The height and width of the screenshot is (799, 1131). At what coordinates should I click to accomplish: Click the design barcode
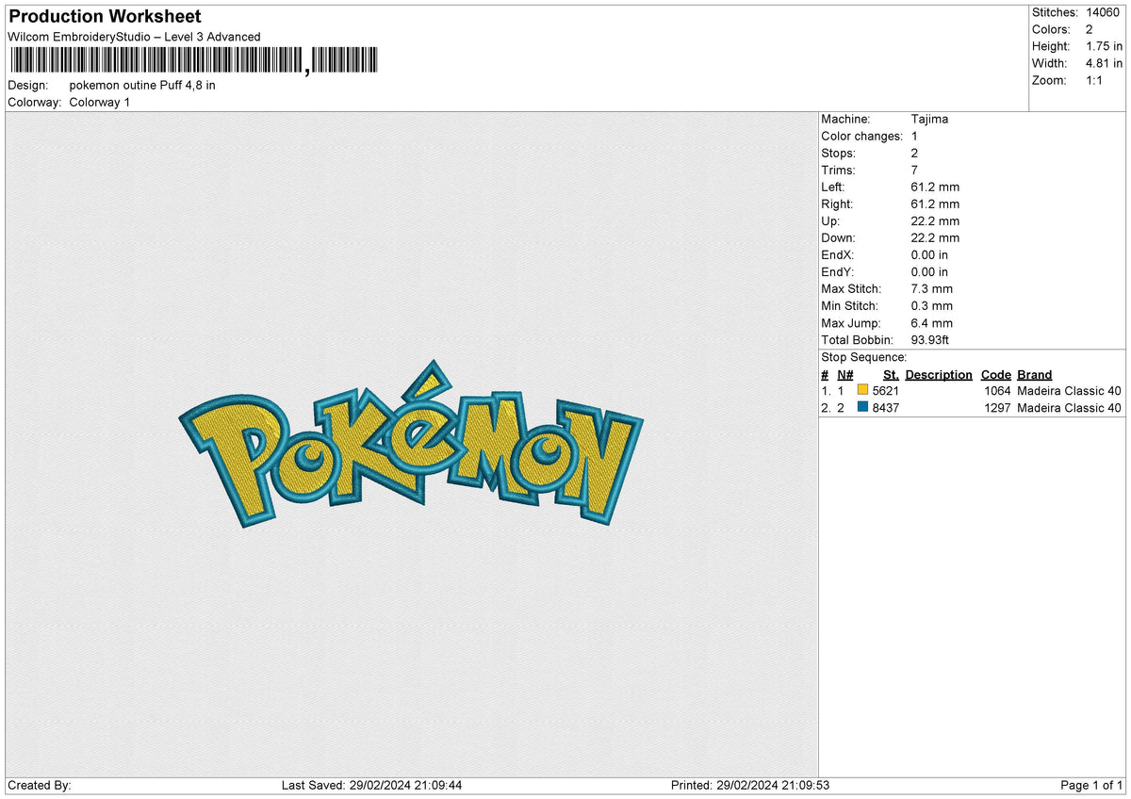pyautogui.click(x=194, y=61)
